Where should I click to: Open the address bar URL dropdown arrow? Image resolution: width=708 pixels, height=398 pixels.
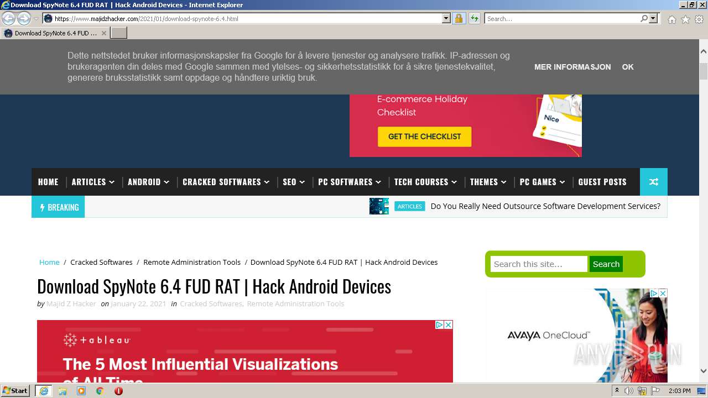coord(446,18)
